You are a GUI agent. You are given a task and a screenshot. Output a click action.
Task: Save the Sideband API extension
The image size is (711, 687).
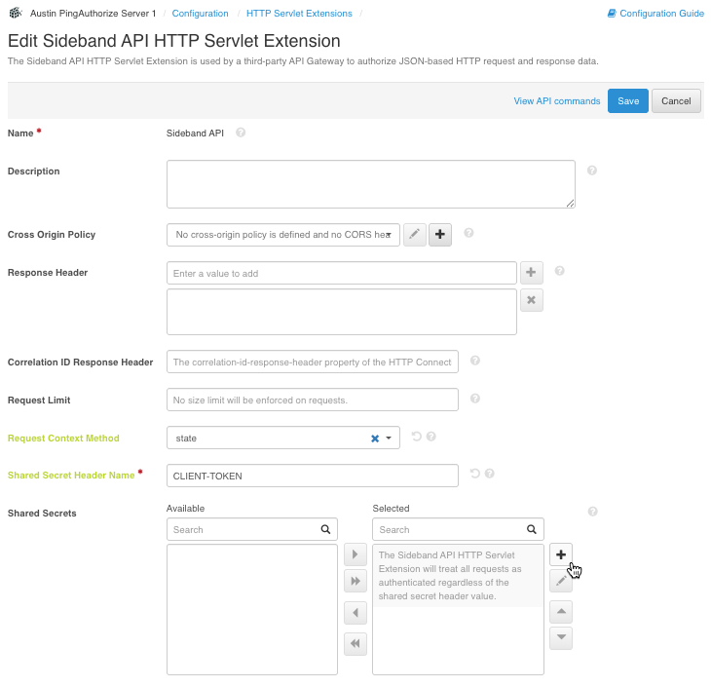coord(627,101)
